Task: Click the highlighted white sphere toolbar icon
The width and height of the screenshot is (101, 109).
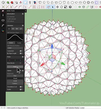Action: click(25, 3)
